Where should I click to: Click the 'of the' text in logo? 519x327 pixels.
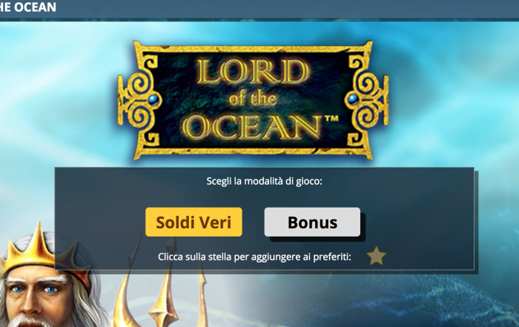tap(253, 99)
